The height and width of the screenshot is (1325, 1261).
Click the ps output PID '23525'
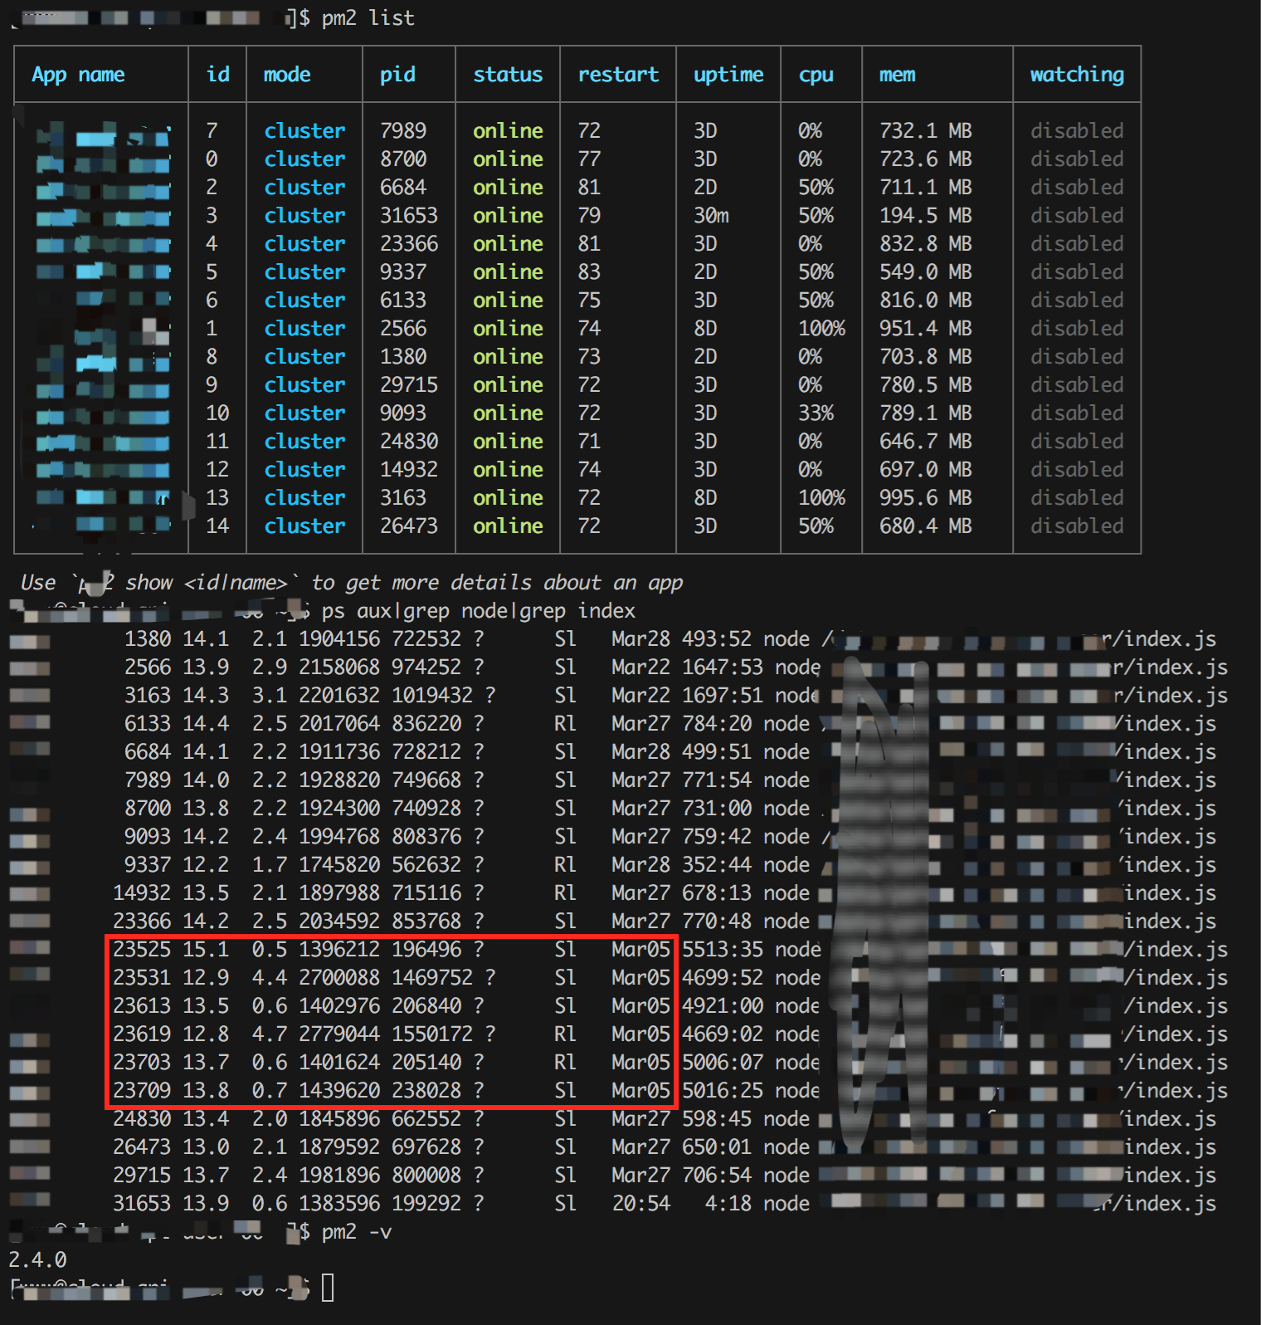tap(142, 949)
